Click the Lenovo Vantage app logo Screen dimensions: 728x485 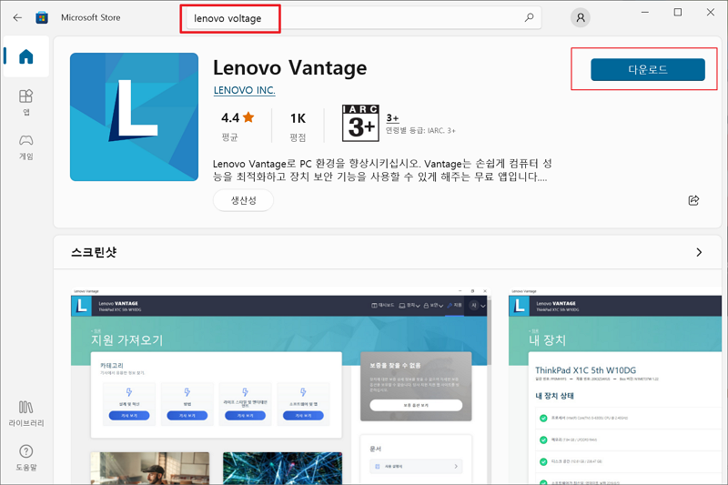click(x=134, y=117)
